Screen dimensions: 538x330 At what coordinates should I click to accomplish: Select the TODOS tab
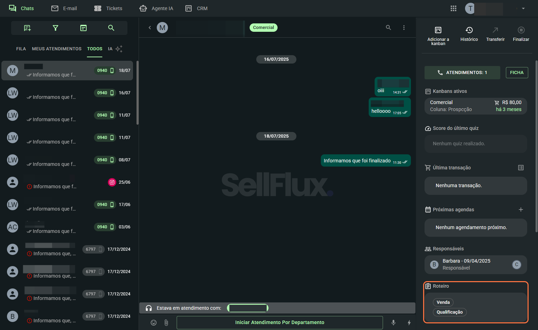(x=95, y=49)
